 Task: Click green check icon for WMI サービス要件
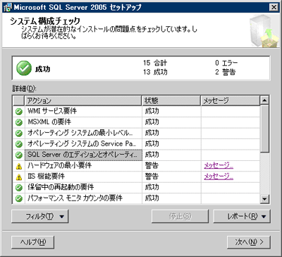[x=19, y=112]
